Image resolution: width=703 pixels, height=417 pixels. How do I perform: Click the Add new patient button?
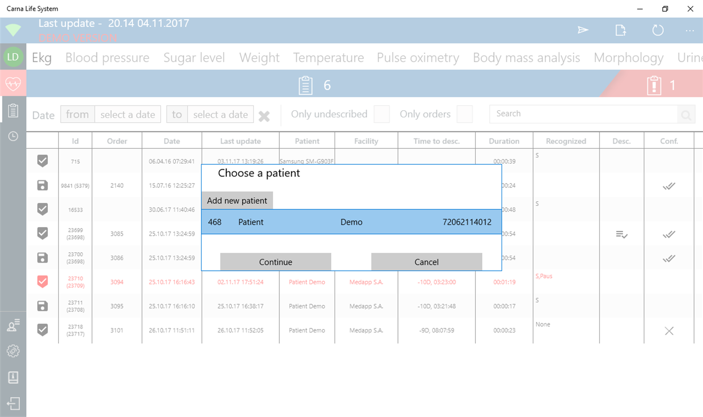[237, 200]
